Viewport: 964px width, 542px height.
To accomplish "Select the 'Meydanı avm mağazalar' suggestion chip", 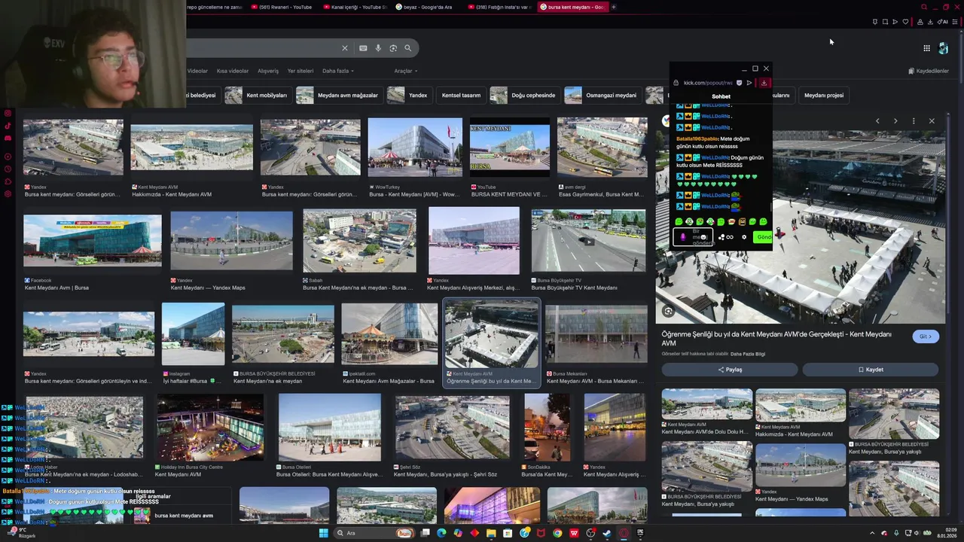I will coord(339,96).
